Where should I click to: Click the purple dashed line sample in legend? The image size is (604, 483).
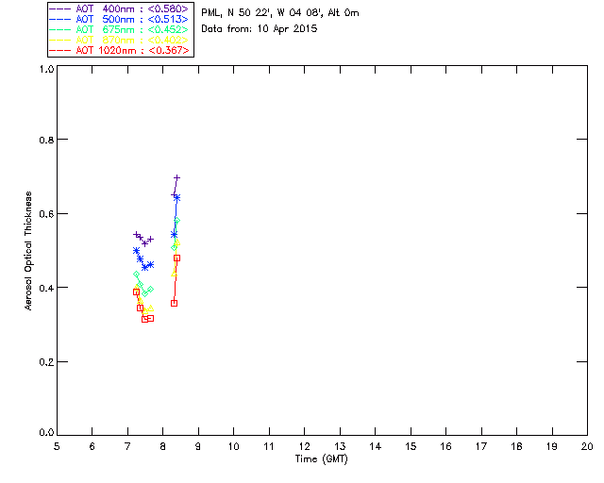[x=60, y=8]
